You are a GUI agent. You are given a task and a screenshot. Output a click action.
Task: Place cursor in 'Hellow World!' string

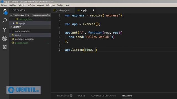(98, 37)
